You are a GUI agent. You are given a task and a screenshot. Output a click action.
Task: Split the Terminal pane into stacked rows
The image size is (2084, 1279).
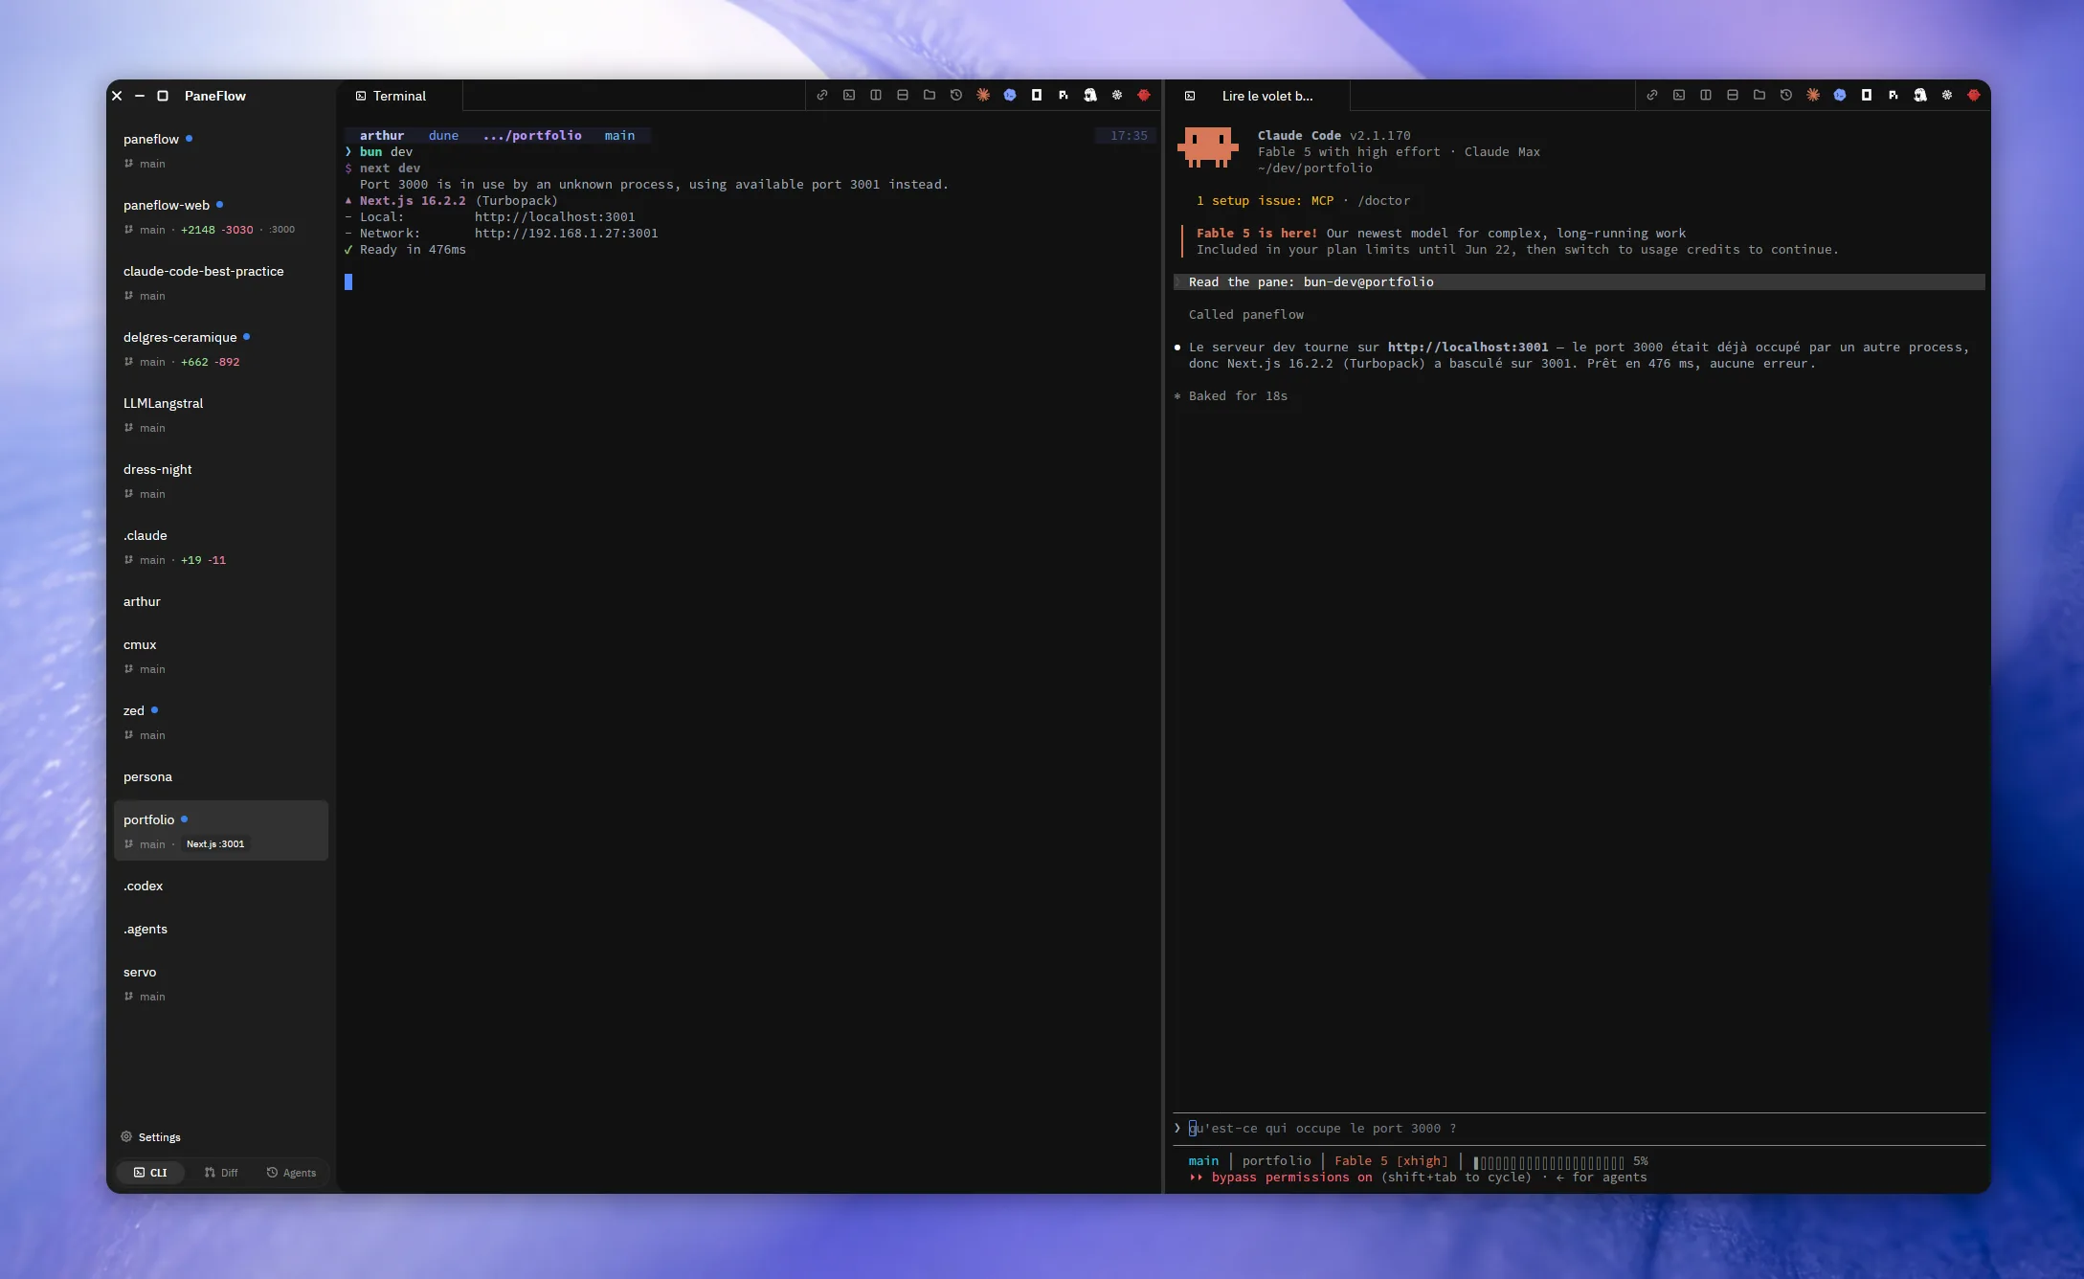(902, 96)
